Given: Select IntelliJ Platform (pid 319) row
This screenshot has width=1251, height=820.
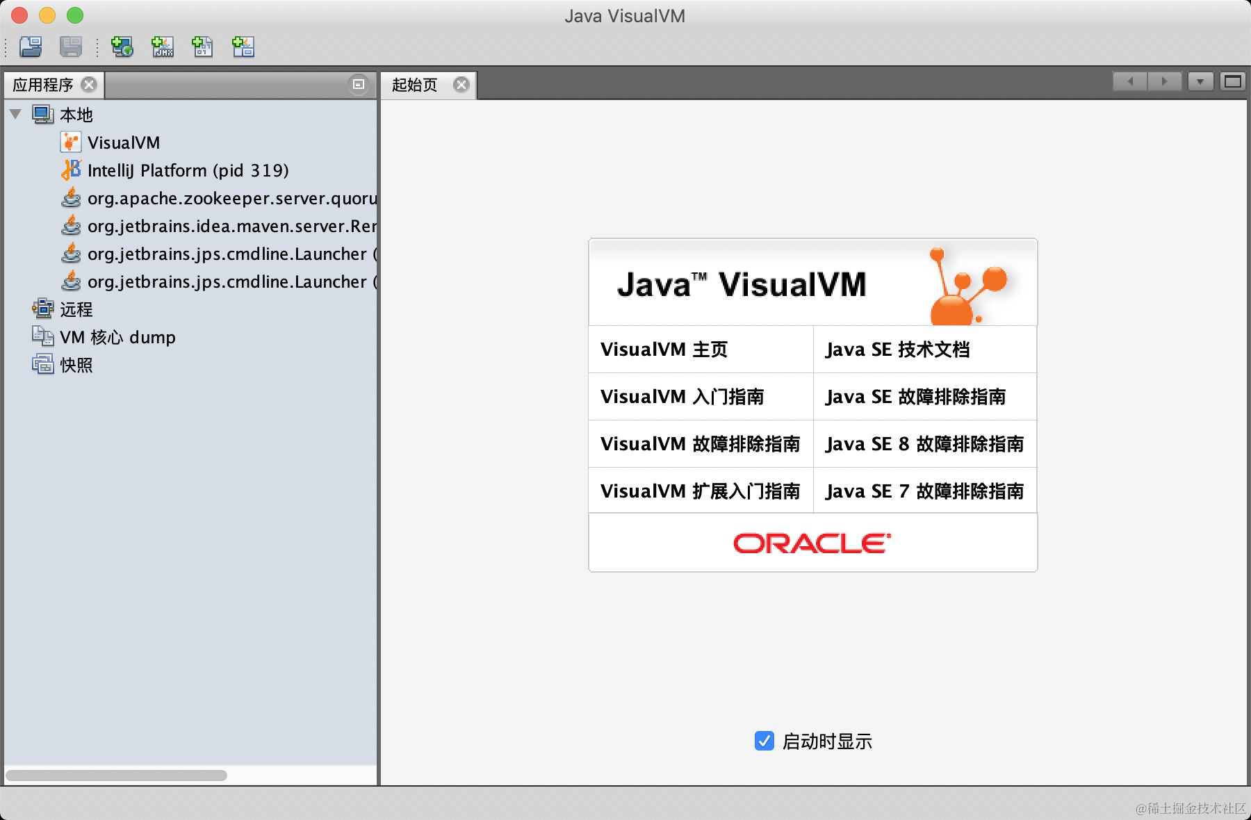Looking at the screenshot, I should (x=188, y=170).
